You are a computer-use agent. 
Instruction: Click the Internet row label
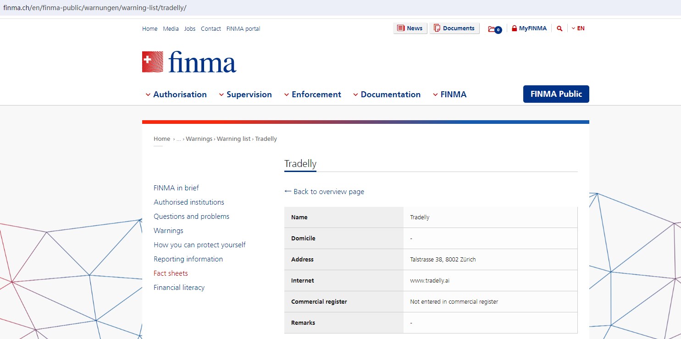coord(303,281)
